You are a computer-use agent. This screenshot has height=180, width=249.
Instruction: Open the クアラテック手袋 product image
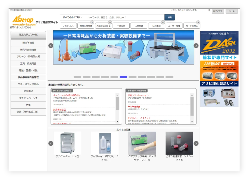[142, 143]
